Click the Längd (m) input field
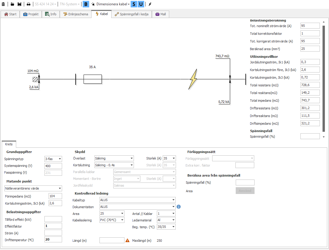The image size is (329, 250). click(x=112, y=240)
